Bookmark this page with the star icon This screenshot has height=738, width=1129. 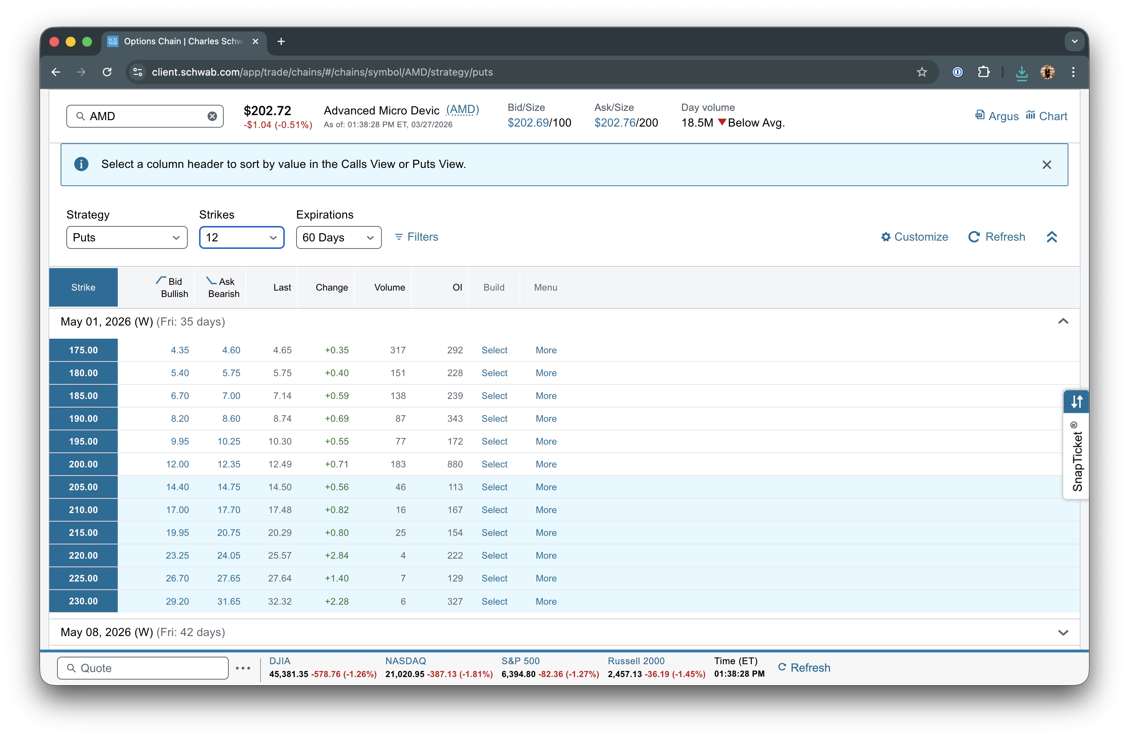click(x=922, y=72)
